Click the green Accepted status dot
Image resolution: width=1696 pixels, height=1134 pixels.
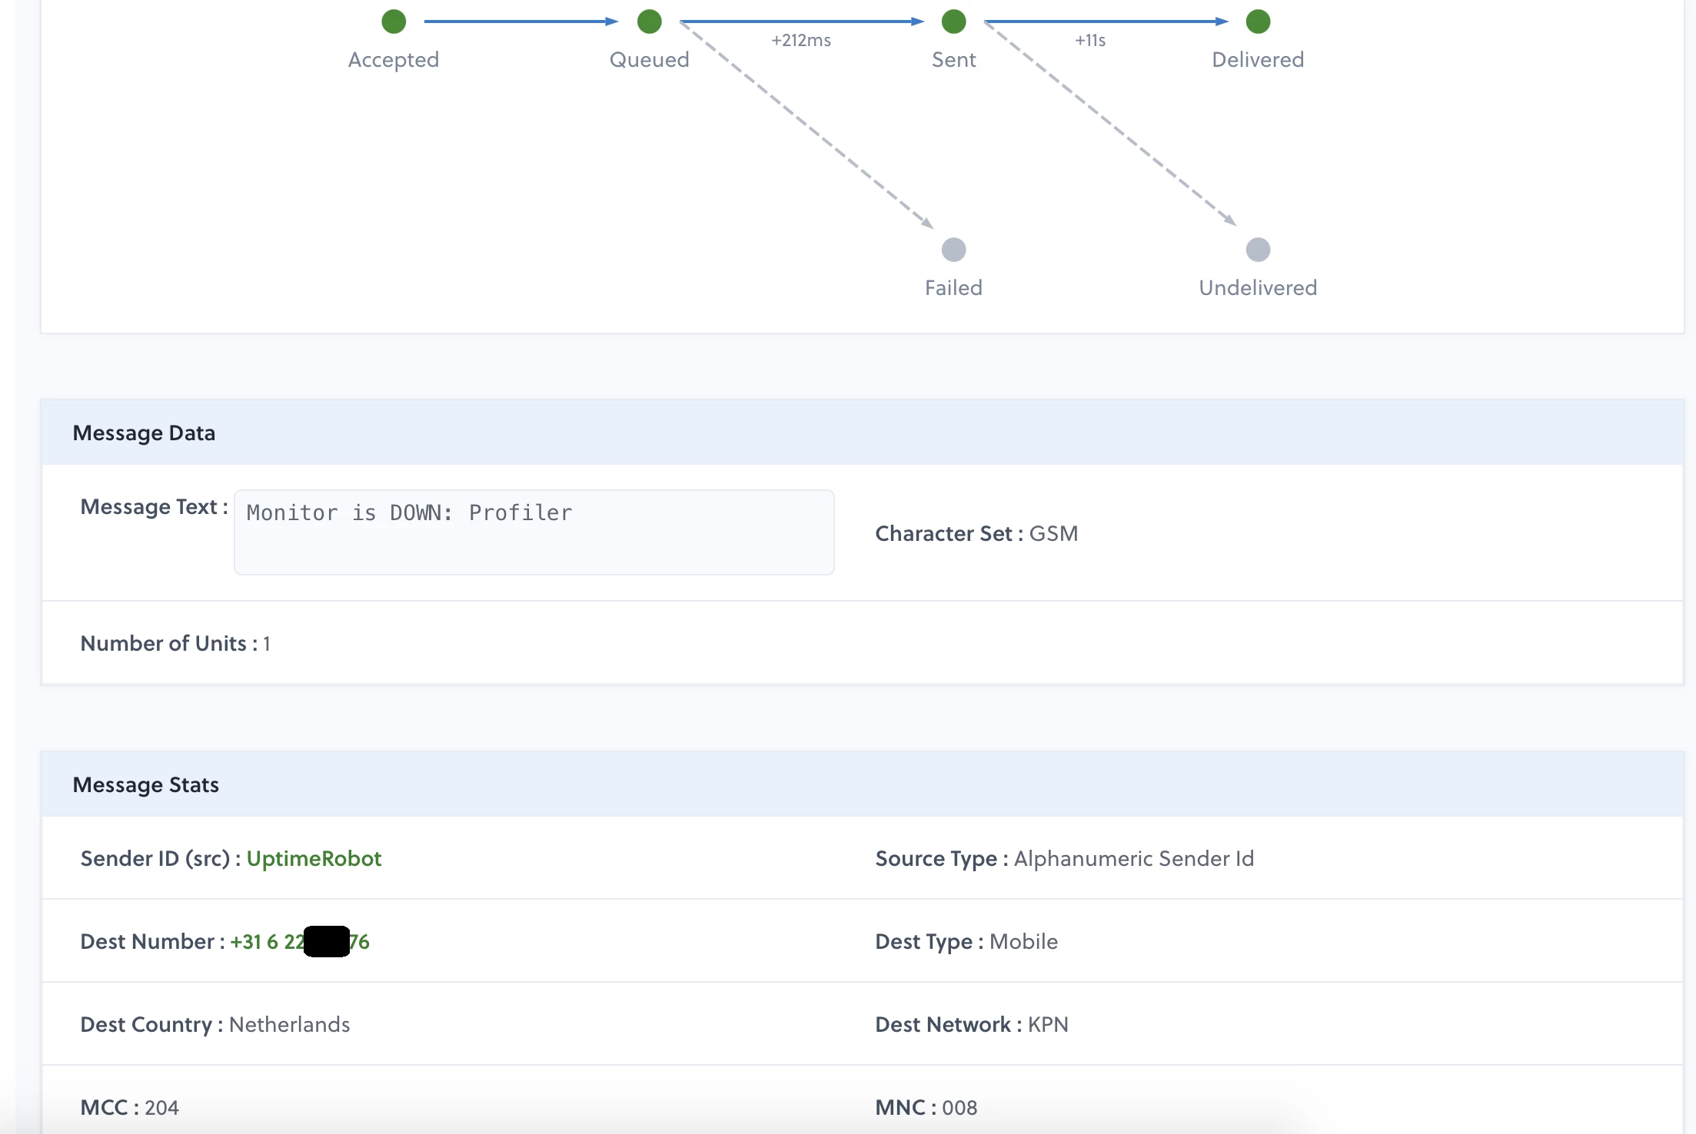394,22
